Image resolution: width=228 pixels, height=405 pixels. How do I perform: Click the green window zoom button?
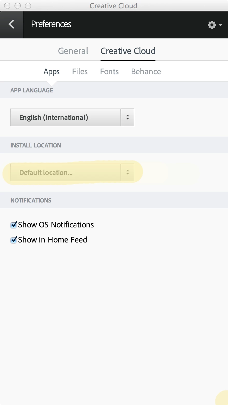click(28, 6)
